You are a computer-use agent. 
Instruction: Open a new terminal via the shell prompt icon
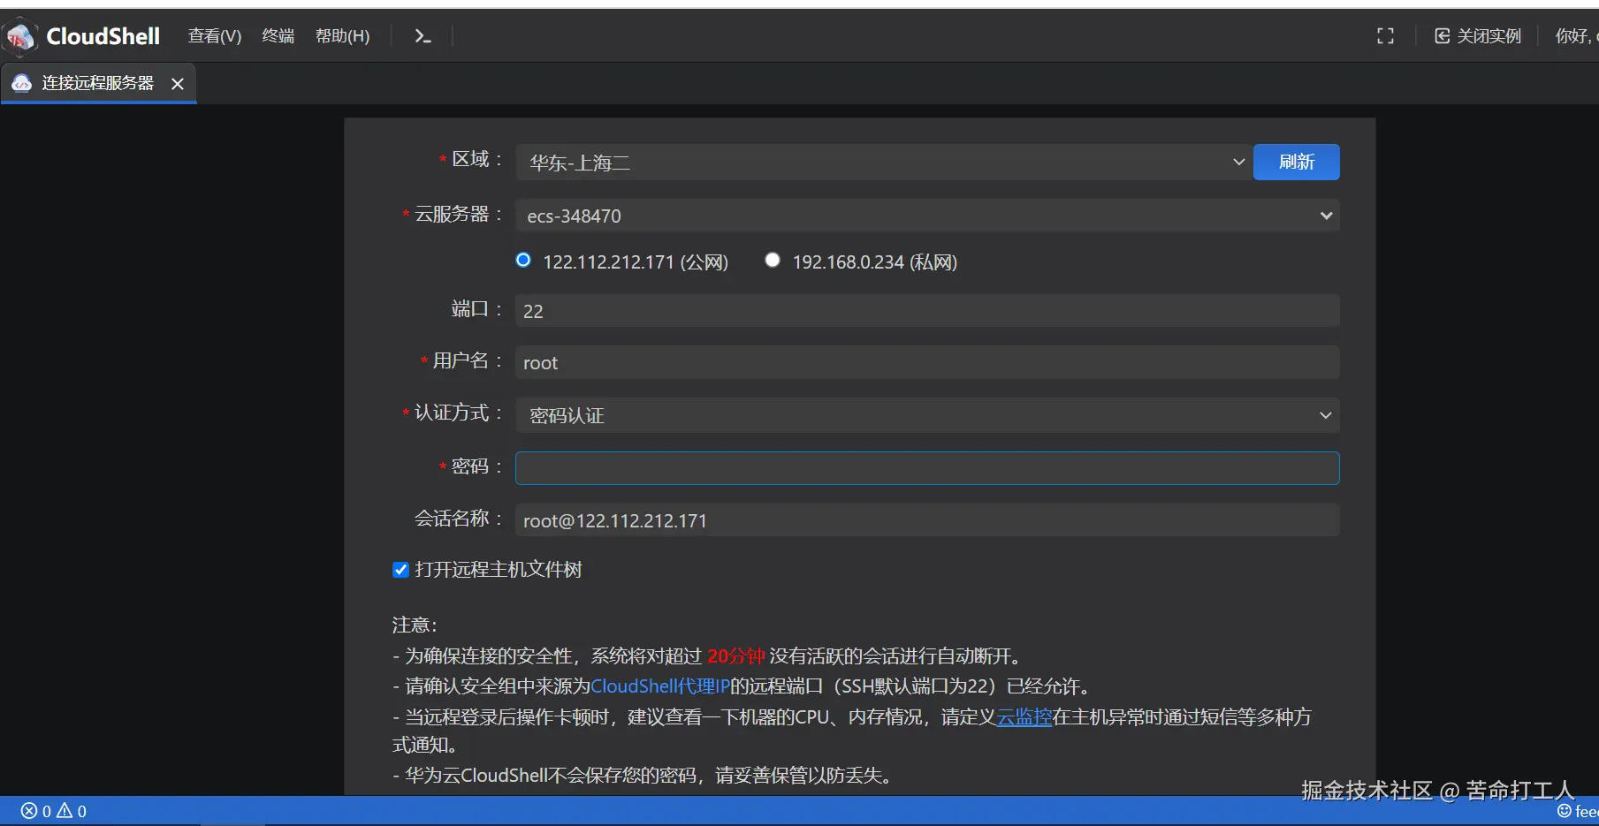(422, 36)
